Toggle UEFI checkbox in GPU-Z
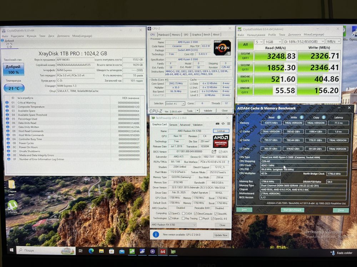Image resolution: width=357 pixels, height=267 pixels. click(220, 152)
